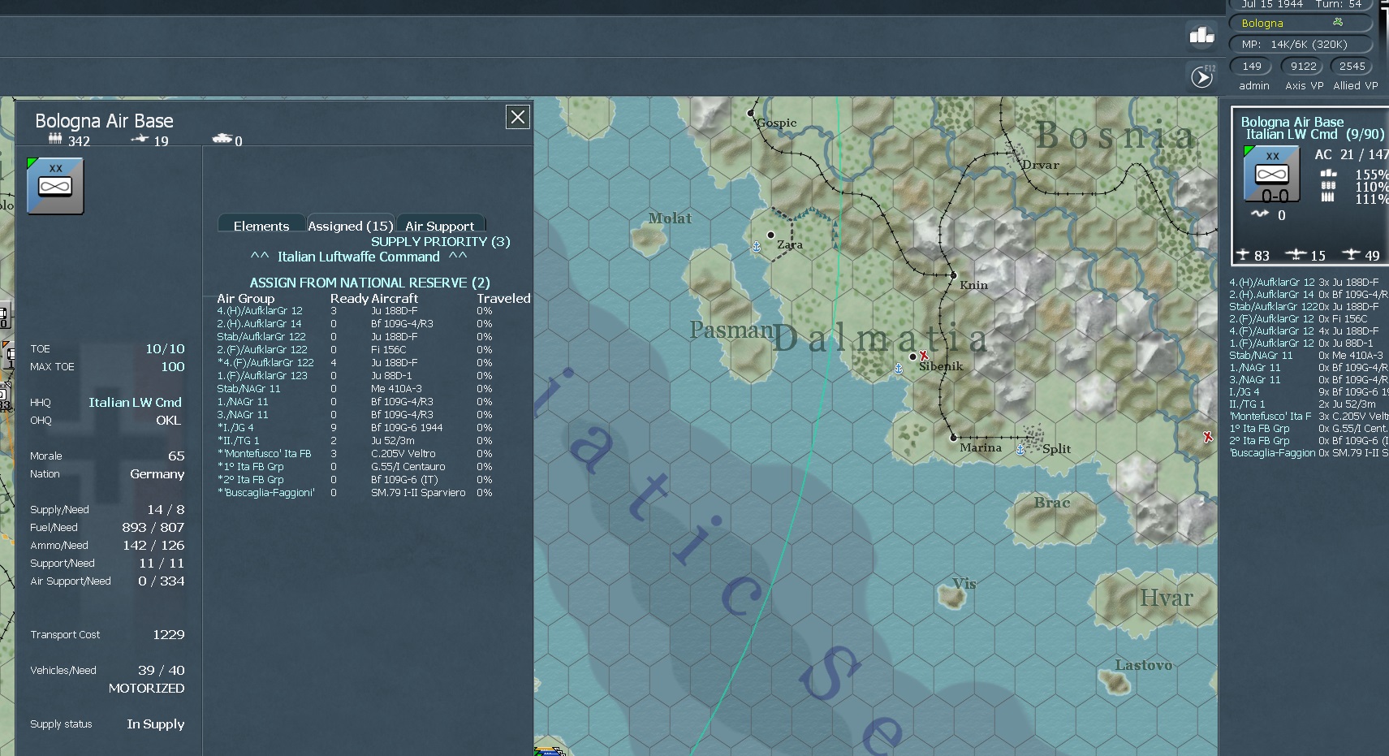Click the Bologna Air Base unit counter
Image resolution: width=1389 pixels, height=756 pixels.
point(55,186)
